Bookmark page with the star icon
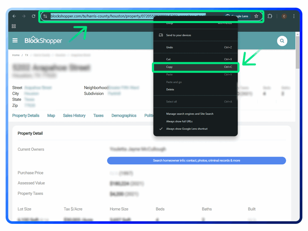Screen dimensions: 308x231 click(x=256, y=16)
